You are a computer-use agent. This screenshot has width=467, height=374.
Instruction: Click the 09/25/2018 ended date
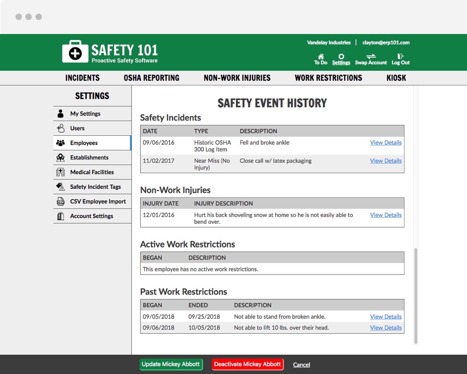[204, 317]
